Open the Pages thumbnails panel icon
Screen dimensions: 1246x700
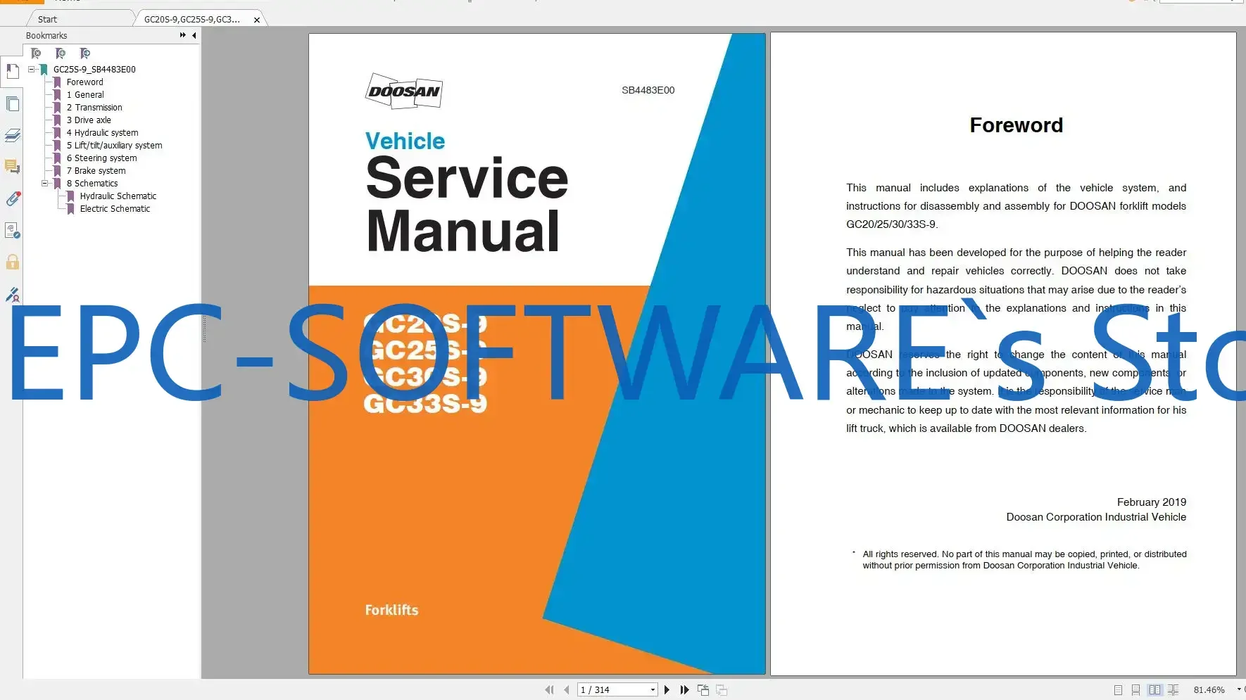[12, 104]
